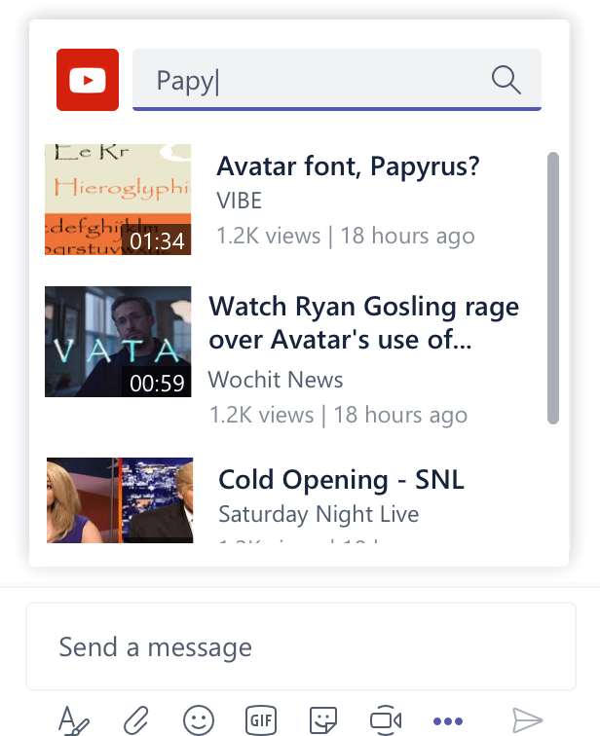
Task: Attach a file with the paperclip icon
Action: 135,720
